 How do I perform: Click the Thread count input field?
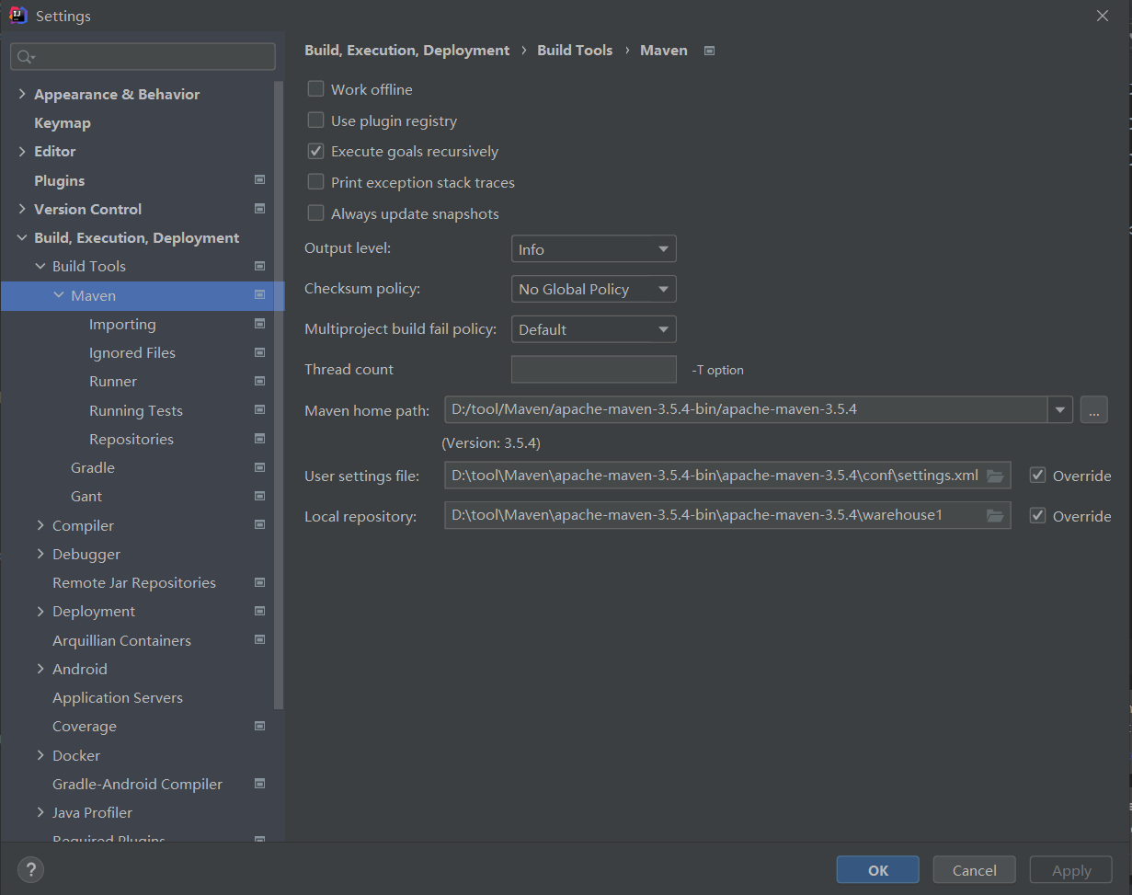593,370
